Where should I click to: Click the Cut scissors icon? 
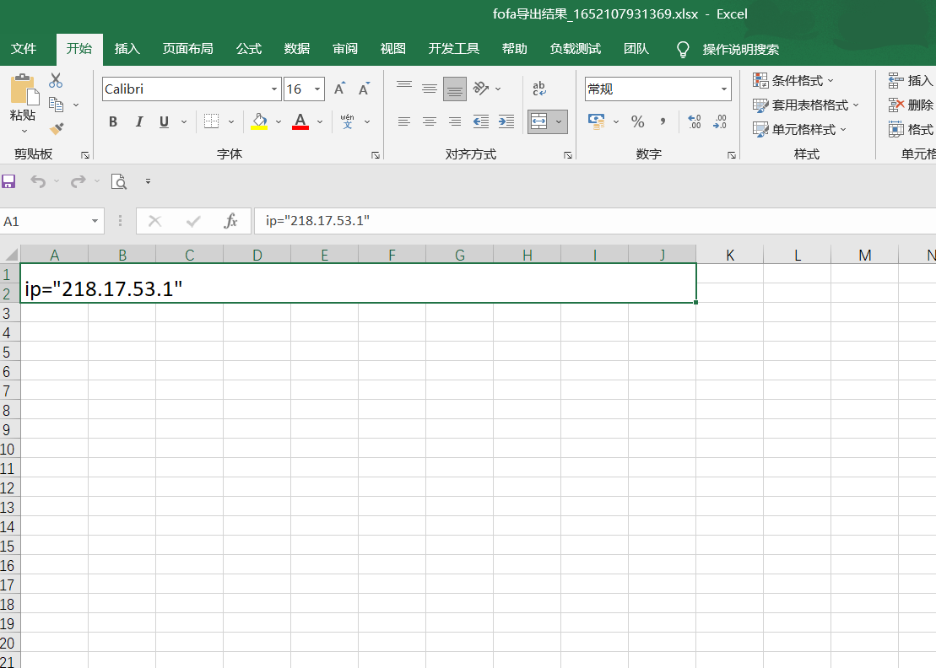coord(56,80)
